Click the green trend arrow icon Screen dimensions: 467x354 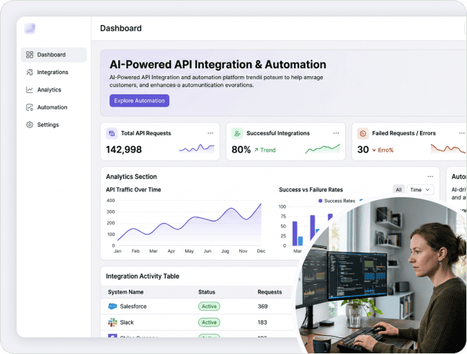point(256,150)
